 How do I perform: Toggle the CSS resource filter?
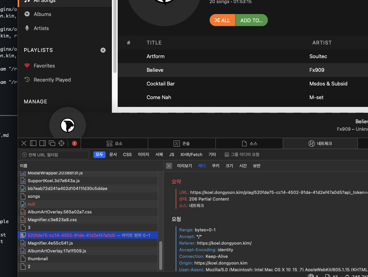[x=127, y=154]
